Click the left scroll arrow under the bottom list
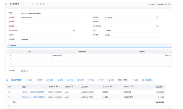Viewport: 183px width, 109px height. pyautogui.click(x=8, y=106)
